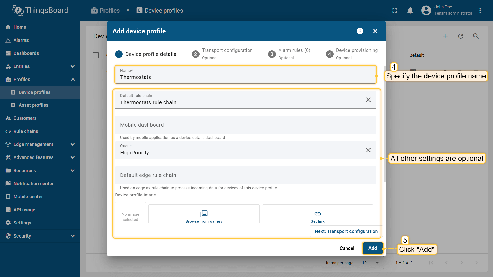Click the help question mark icon
The width and height of the screenshot is (493, 277).
(360, 31)
